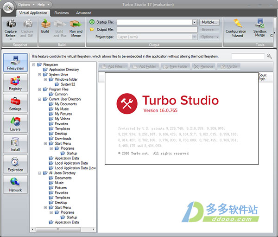278x237 pixels.
Task: Switch to the Runtimes tab
Action: 61,13
